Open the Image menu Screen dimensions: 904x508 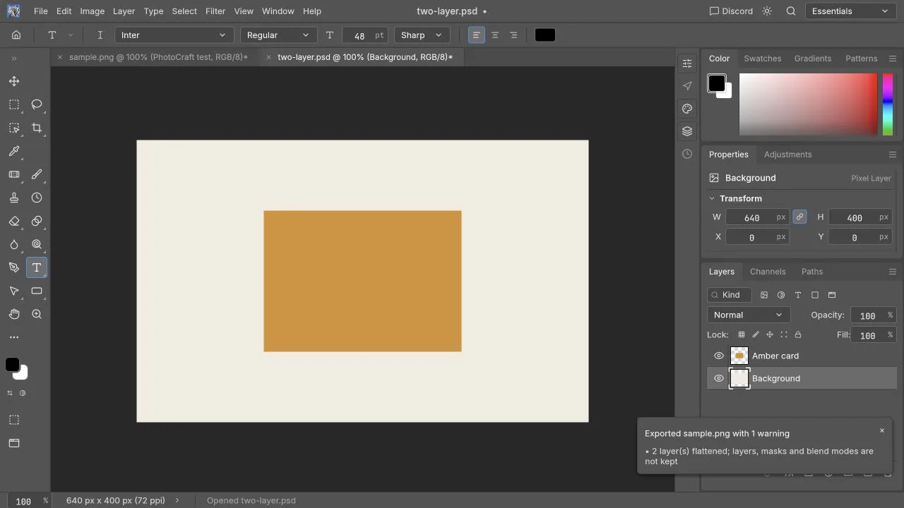point(92,11)
